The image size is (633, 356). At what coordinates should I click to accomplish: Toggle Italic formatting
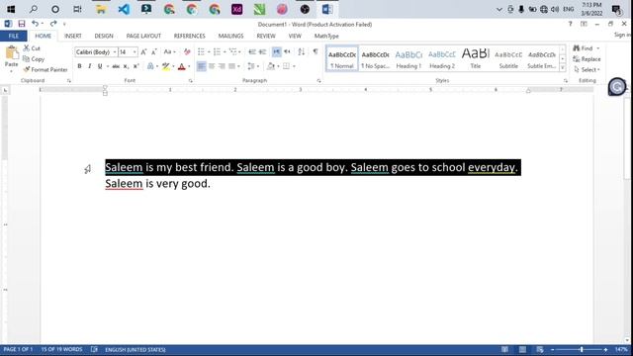89,66
